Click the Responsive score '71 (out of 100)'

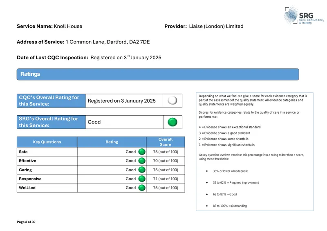coord(166,179)
